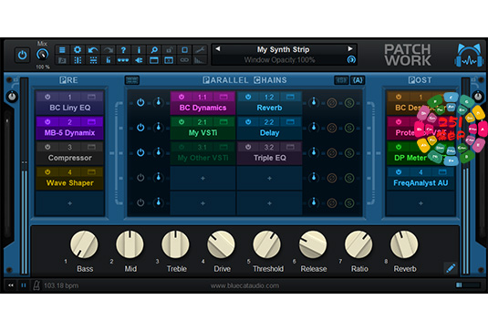Add a plugin to the empty Pre slot
The width and height of the screenshot is (488, 331).
pyautogui.click(x=69, y=203)
